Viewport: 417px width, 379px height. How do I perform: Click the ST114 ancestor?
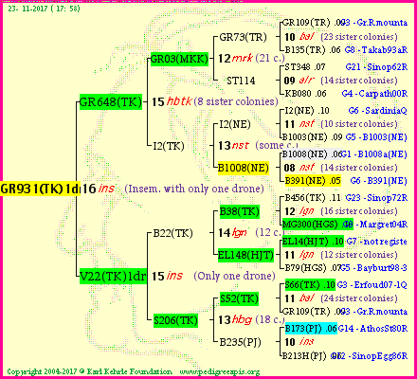point(241,81)
